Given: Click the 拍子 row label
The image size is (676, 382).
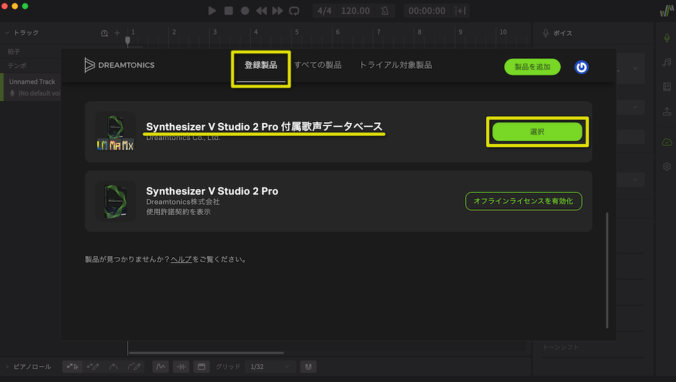Looking at the screenshot, I should 14,52.
